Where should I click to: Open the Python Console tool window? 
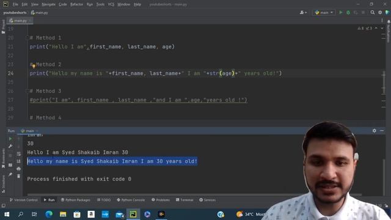click(131, 200)
